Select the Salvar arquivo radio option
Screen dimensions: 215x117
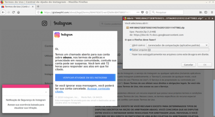pos(131,50)
